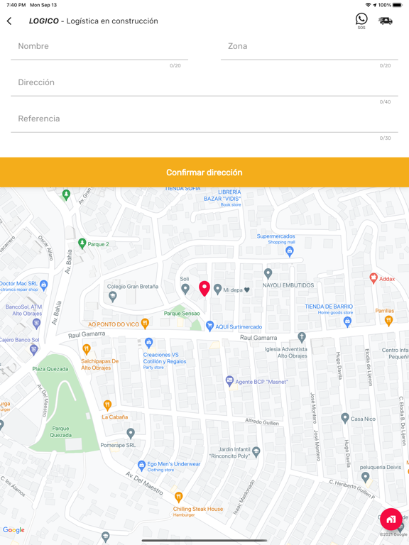409x545 pixels.
Task: Tap Creaciones VS party store marker
Action: pos(149,343)
